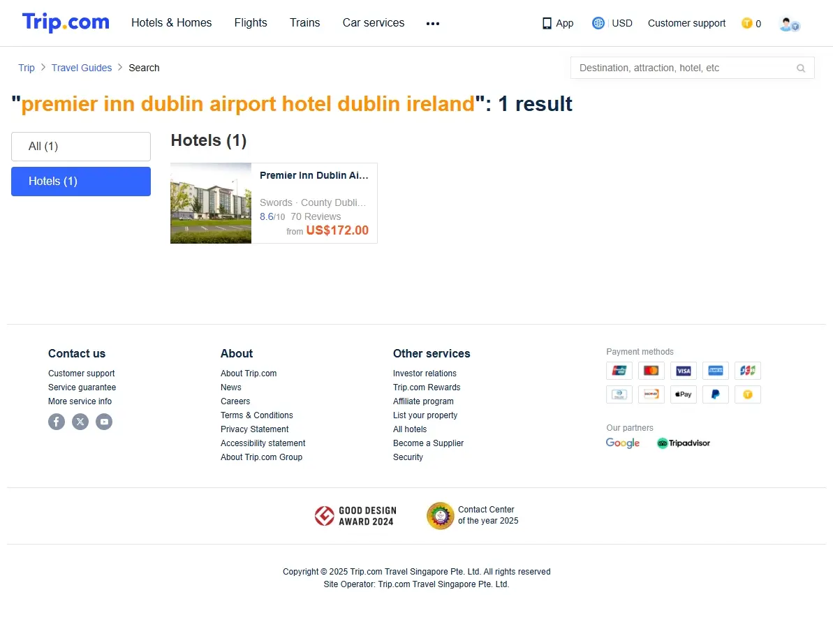Open the more navigation options ellipsis
This screenshot has width=833, height=643.
click(432, 23)
